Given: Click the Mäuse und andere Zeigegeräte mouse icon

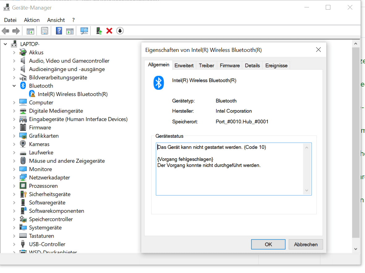Looking at the screenshot, I should pos(23,161).
